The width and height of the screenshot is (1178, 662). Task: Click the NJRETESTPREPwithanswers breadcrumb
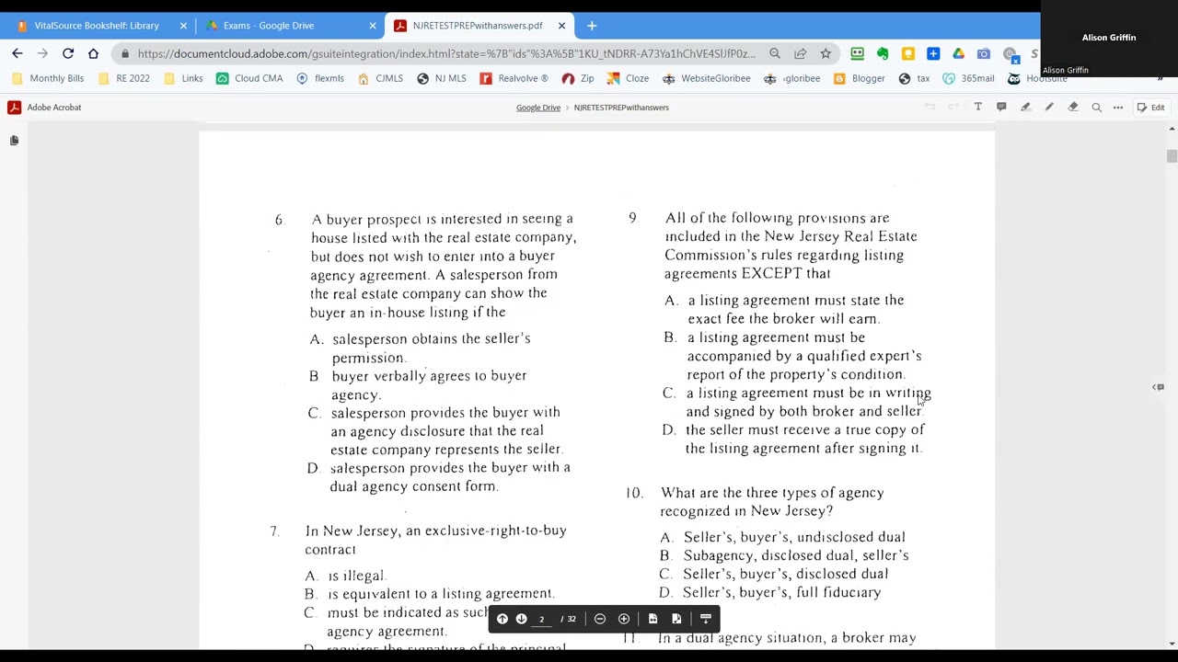(x=621, y=108)
